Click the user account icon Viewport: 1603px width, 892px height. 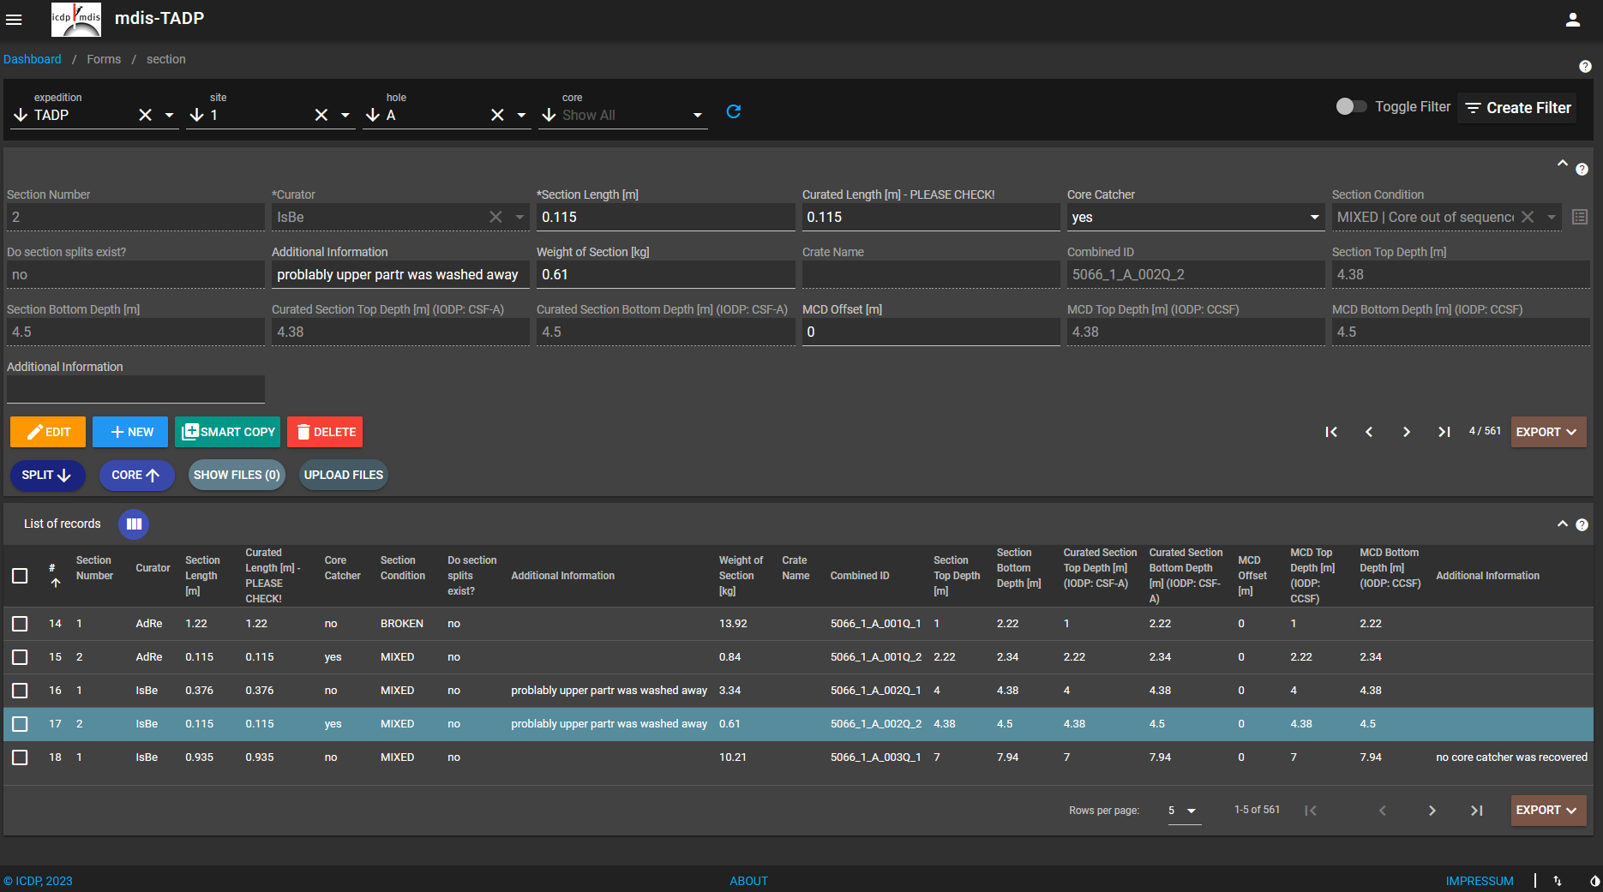pyautogui.click(x=1572, y=20)
